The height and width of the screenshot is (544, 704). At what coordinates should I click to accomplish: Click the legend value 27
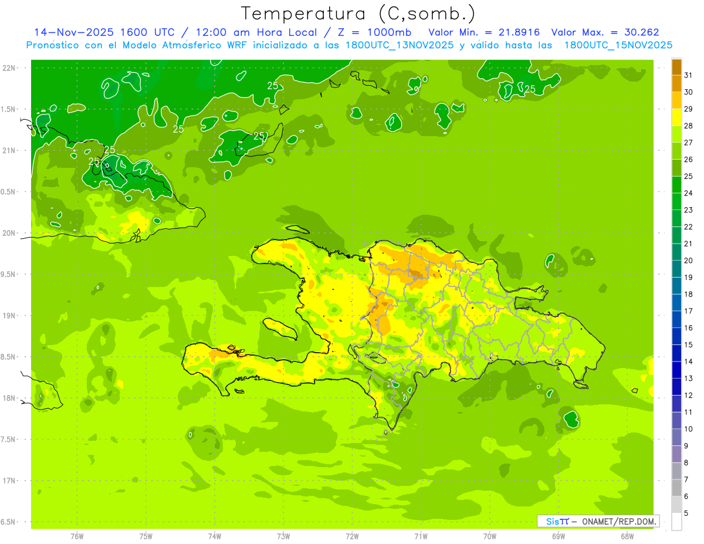688,143
